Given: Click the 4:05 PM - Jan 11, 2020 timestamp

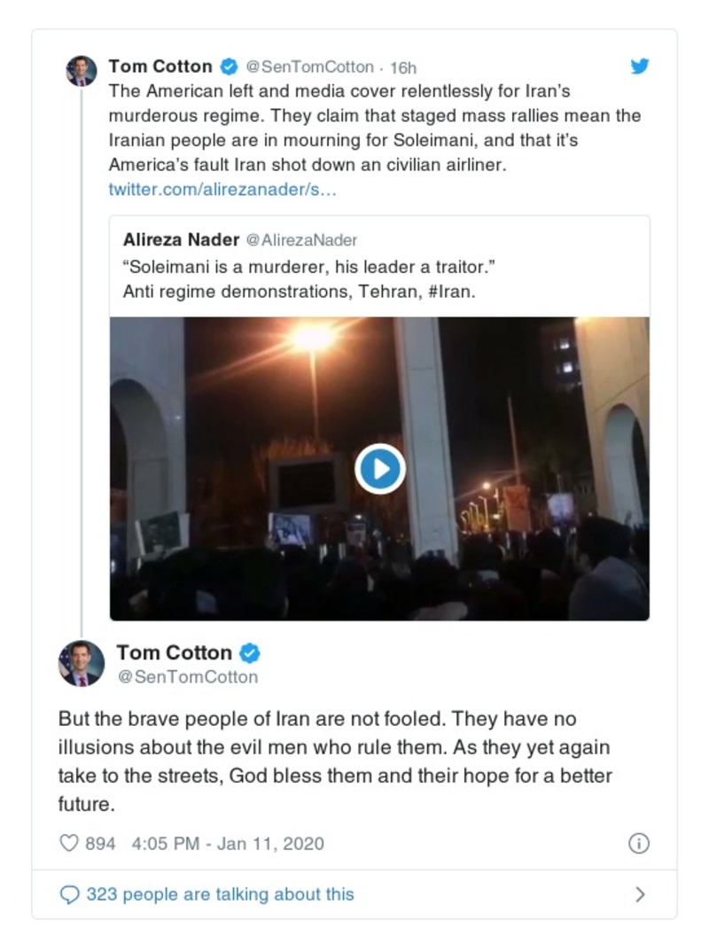Looking at the screenshot, I should tap(228, 843).
